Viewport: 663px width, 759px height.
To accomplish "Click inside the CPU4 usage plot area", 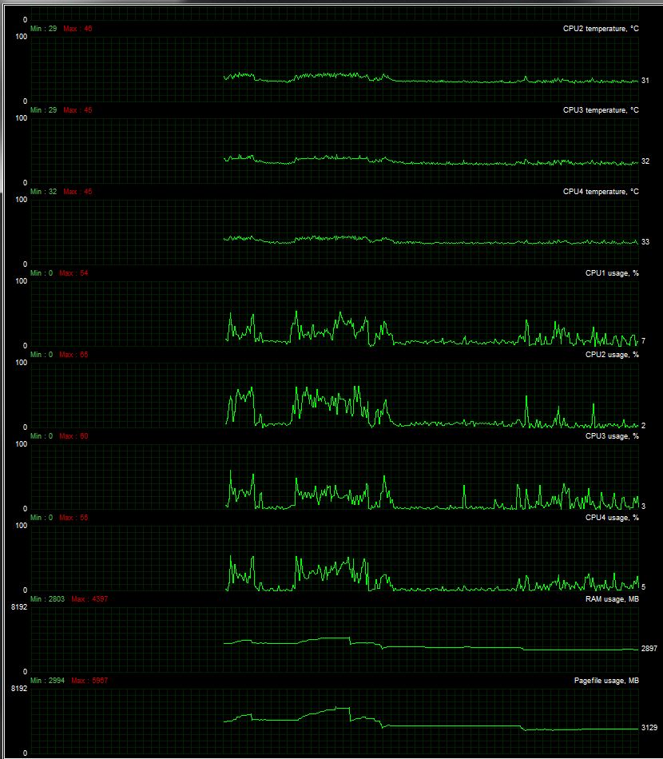I will tap(335, 558).
